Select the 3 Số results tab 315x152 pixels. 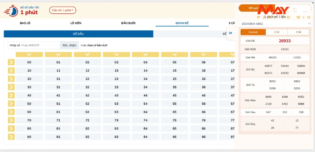click(298, 32)
